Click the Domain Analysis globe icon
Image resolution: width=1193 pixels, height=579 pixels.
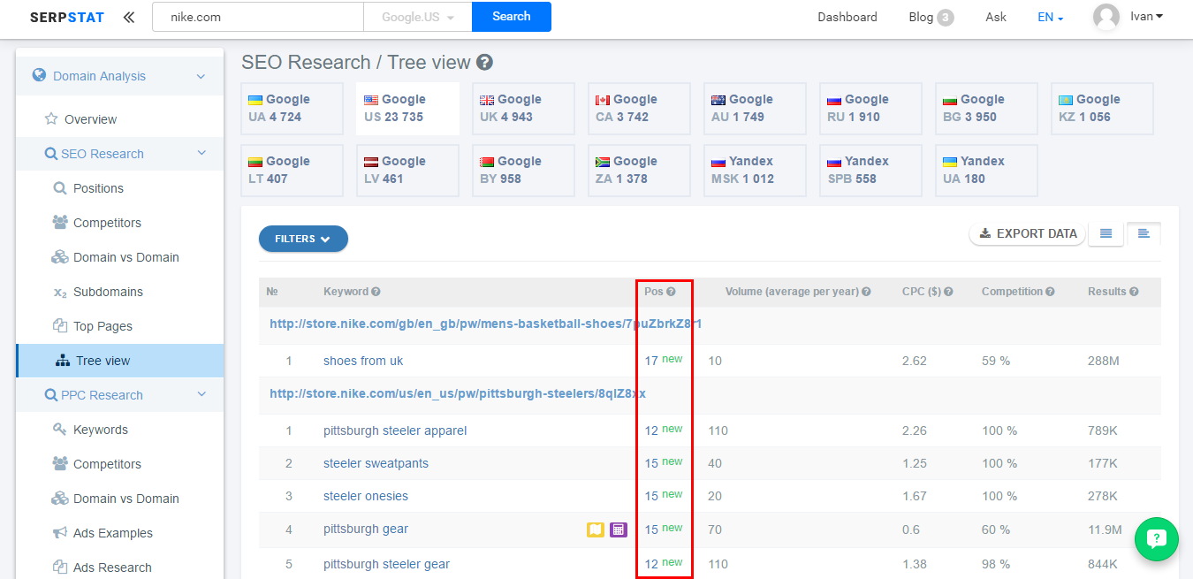coord(39,76)
